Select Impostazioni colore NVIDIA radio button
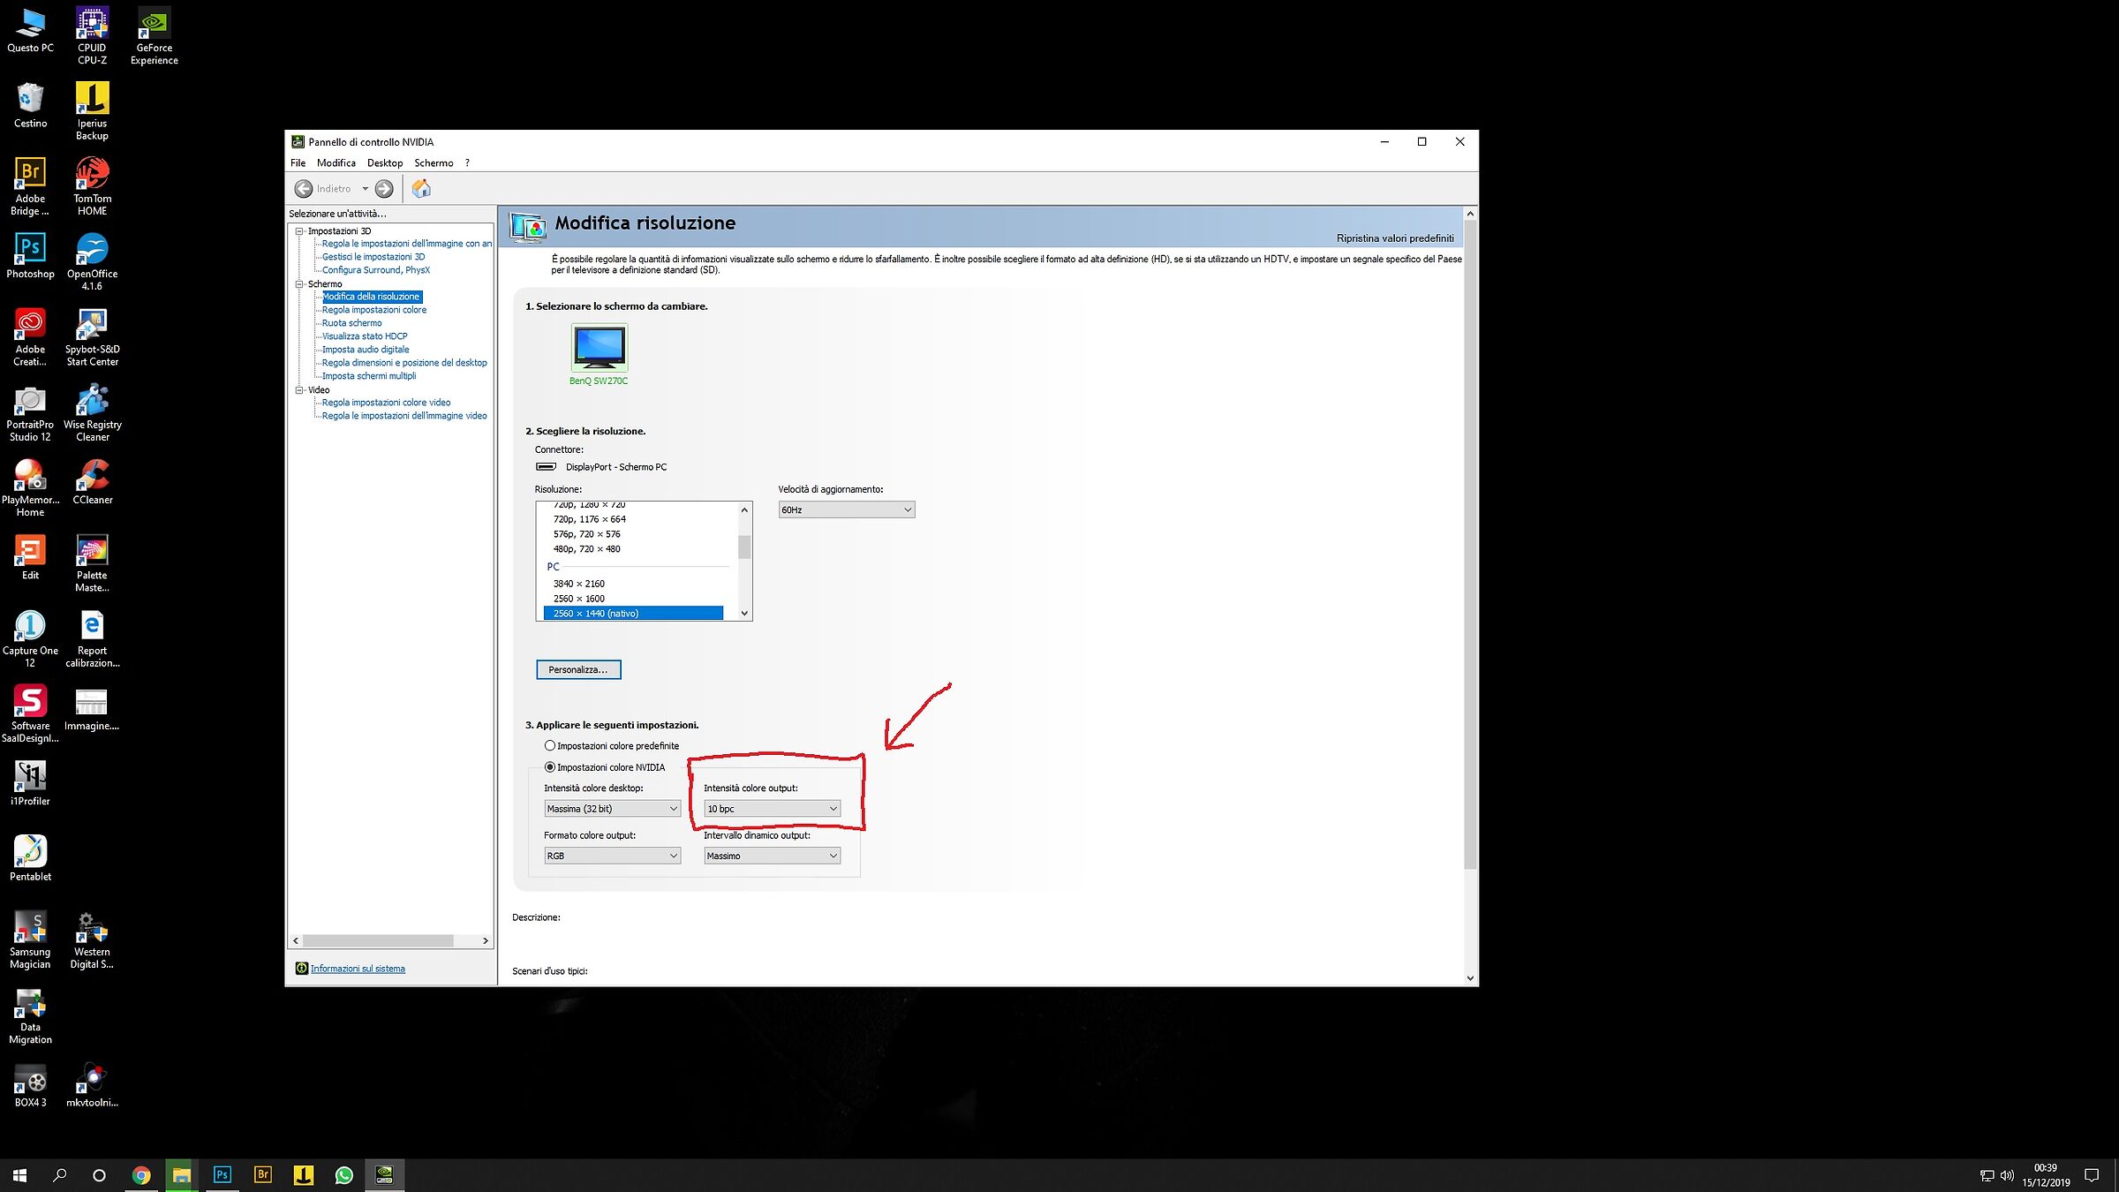Viewport: 2119px width, 1192px height. click(x=550, y=767)
